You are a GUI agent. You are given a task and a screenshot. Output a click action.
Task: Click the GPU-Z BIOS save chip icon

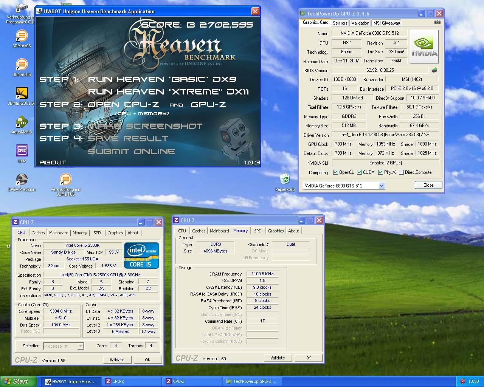tap(434, 70)
